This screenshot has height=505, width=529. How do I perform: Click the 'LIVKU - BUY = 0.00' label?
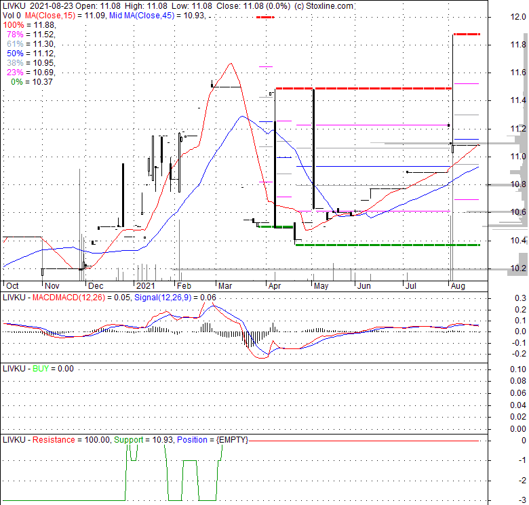(38, 369)
